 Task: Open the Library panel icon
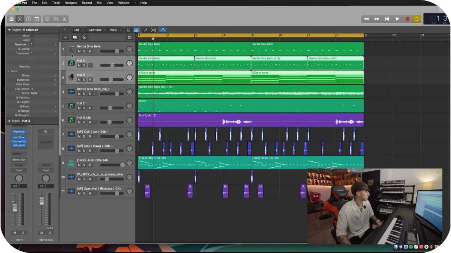pos(12,19)
